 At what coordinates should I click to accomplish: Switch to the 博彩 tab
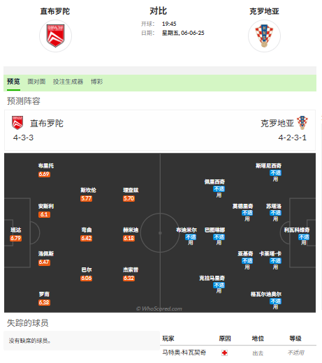tap(96, 82)
